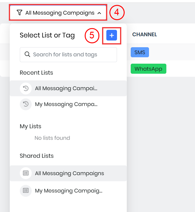Click the CHANNEL column header
Image resolution: width=195 pixels, height=212 pixels.
click(144, 35)
